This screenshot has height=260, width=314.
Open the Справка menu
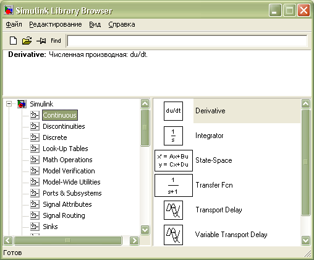122,24
